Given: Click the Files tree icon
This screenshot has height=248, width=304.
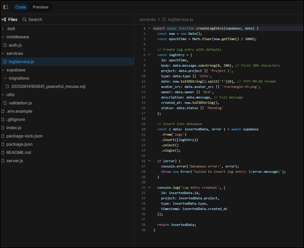Looking at the screenshot, I should [4, 19].
